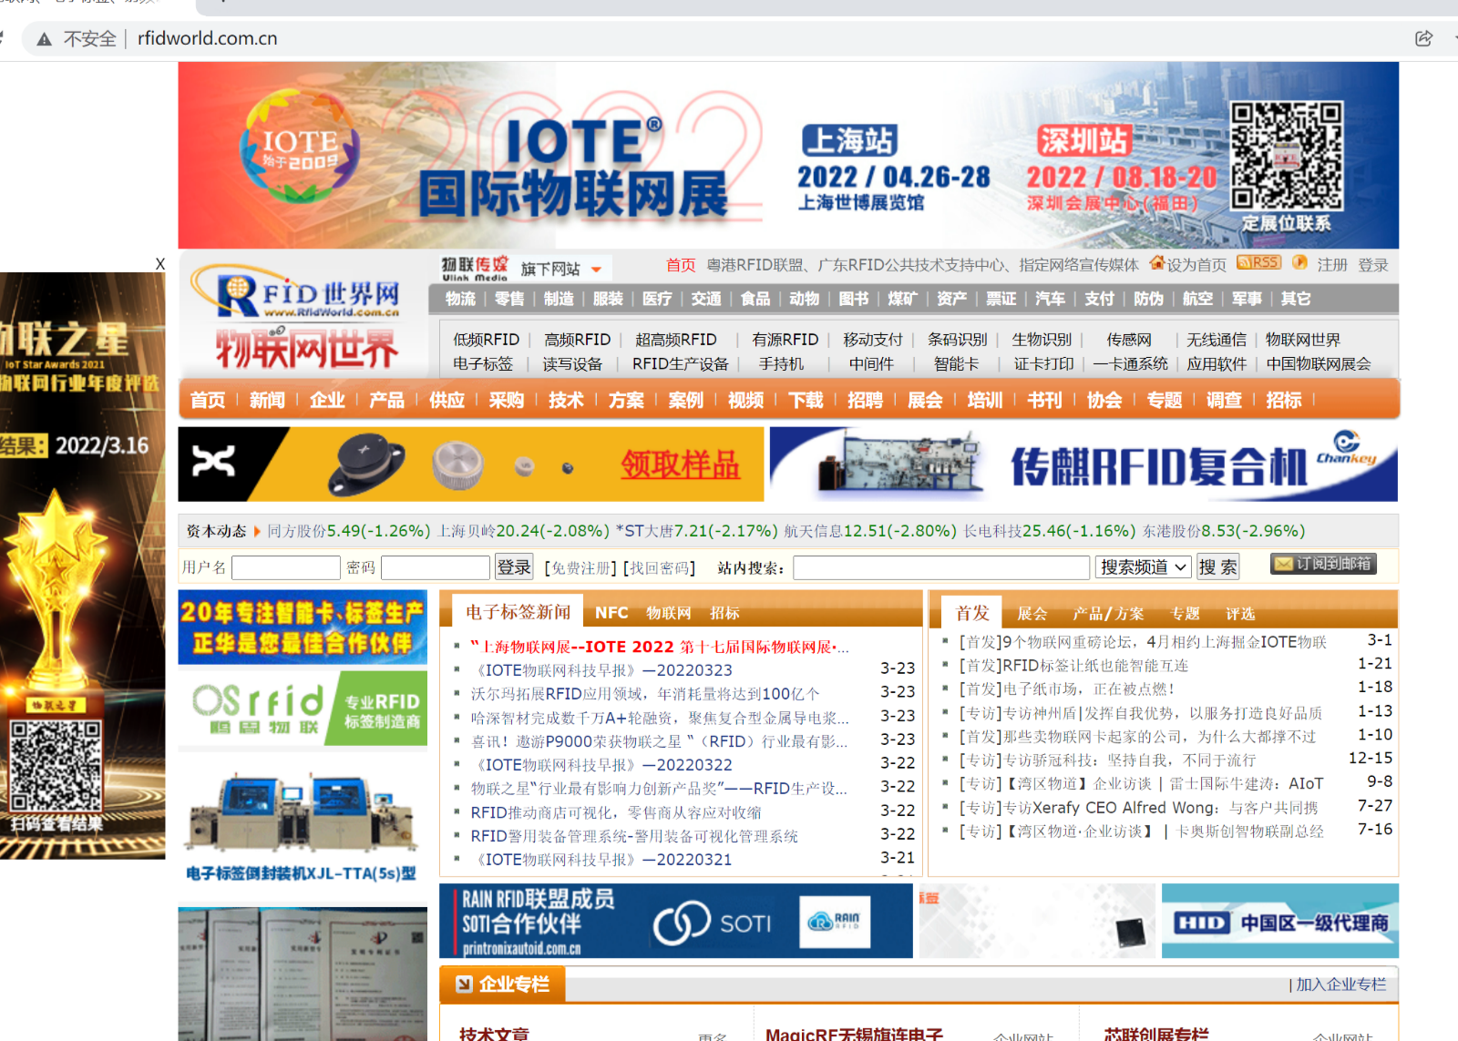Switch to the NFC news tab

[611, 613]
